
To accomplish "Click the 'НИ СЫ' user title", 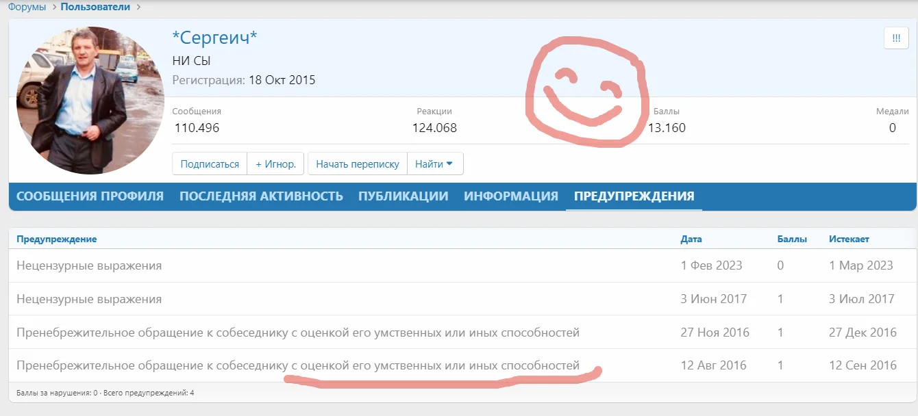I will 192,61.
